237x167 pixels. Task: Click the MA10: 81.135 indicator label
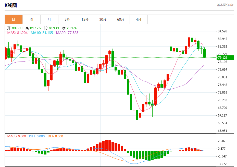point(42,33)
